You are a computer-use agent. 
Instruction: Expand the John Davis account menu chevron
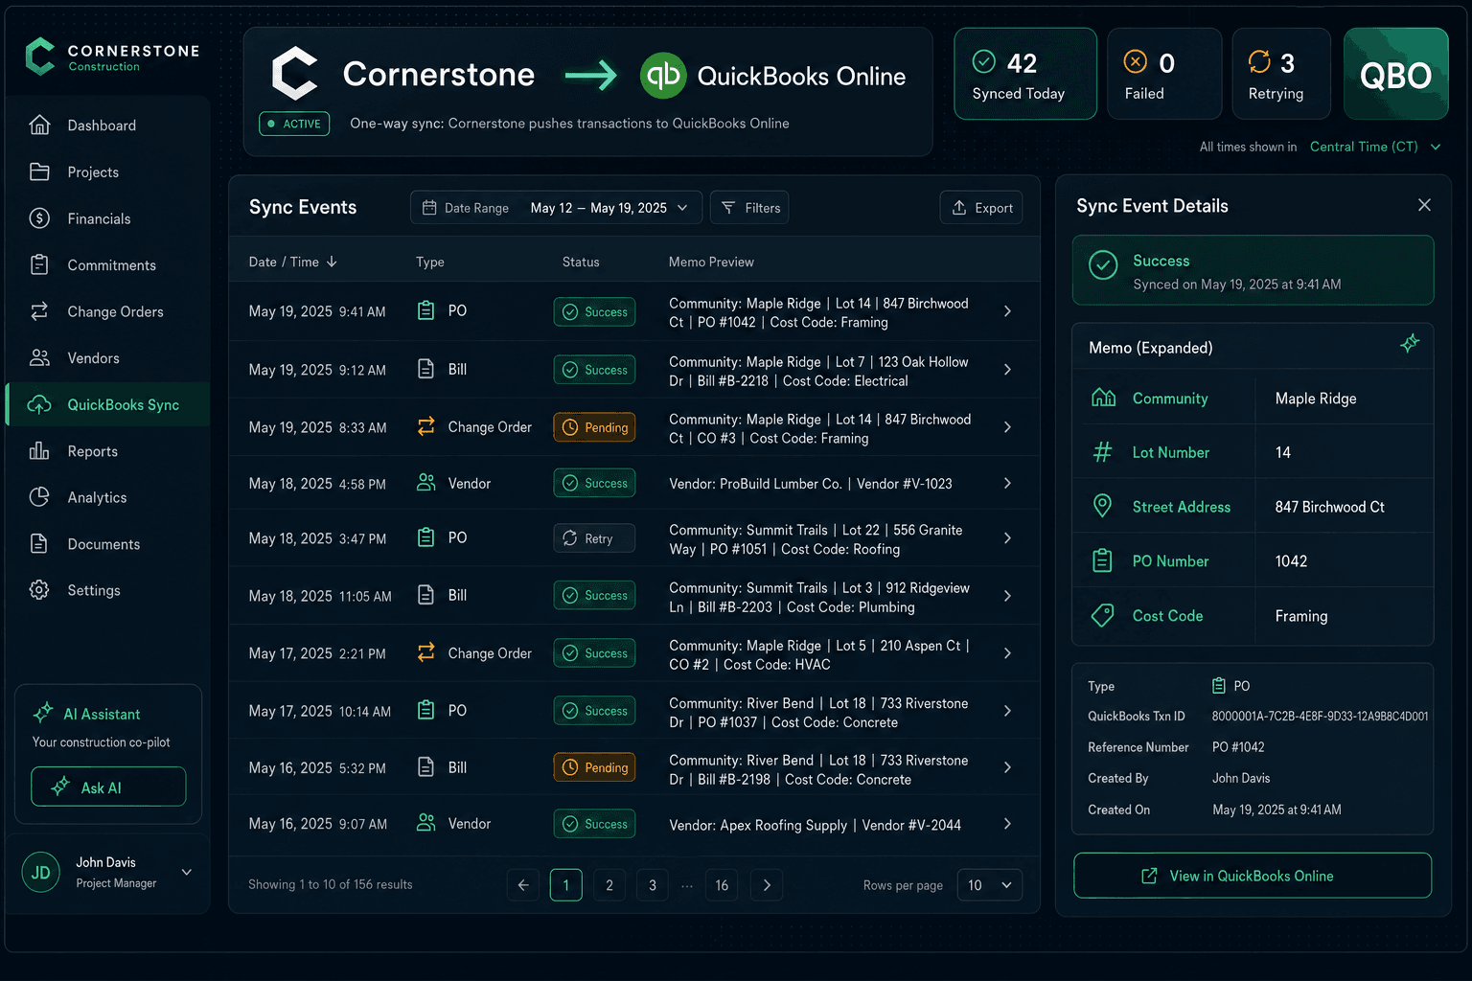click(x=187, y=872)
